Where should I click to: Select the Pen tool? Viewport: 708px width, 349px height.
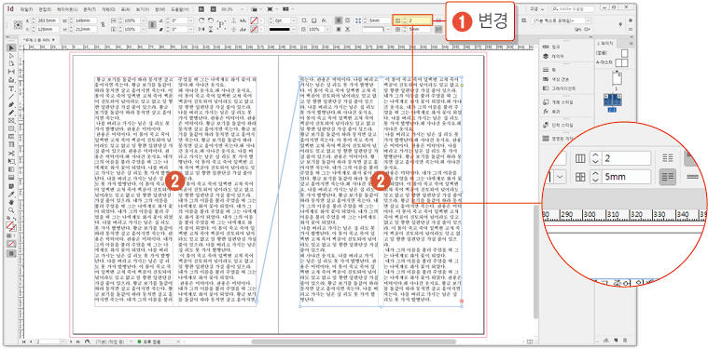click(x=11, y=104)
